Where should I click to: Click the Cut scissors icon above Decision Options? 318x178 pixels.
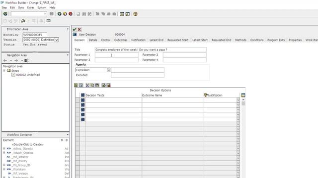pyautogui.click(x=87, y=85)
